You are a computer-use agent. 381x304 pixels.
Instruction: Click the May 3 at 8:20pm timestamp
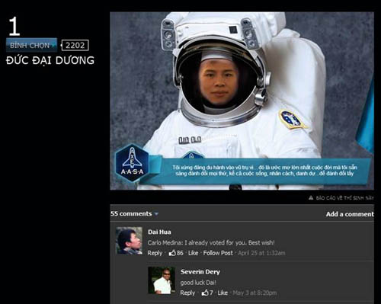pyautogui.click(x=255, y=293)
